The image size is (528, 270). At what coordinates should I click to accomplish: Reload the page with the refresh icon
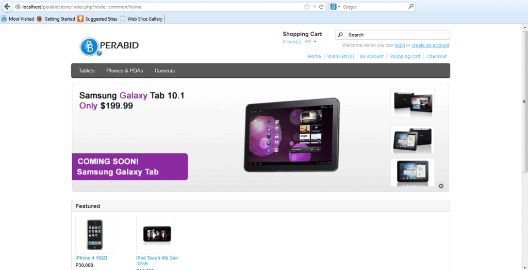321,7
